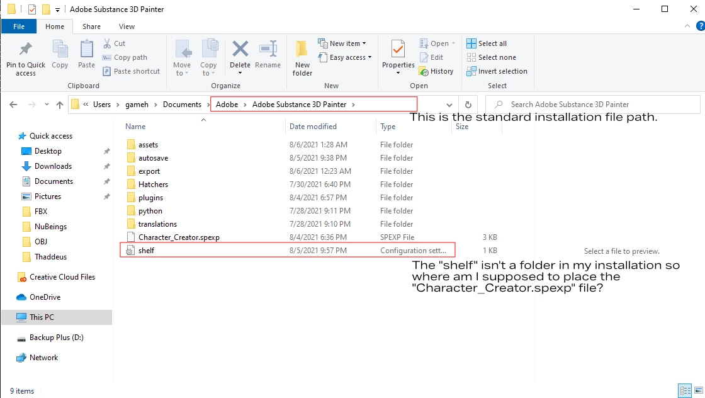The height and width of the screenshot is (398, 705).
Task: Switch to details view layout icon
Action: [x=685, y=390]
